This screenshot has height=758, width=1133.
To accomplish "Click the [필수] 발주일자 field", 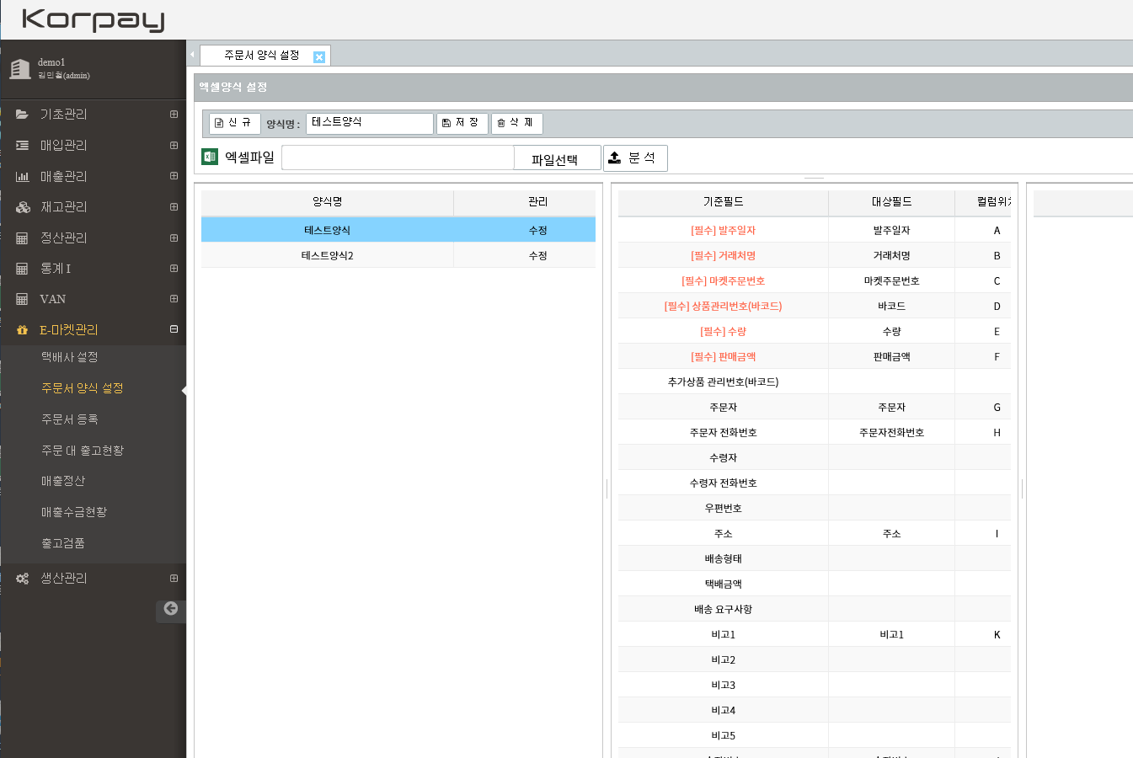I will coord(723,230).
